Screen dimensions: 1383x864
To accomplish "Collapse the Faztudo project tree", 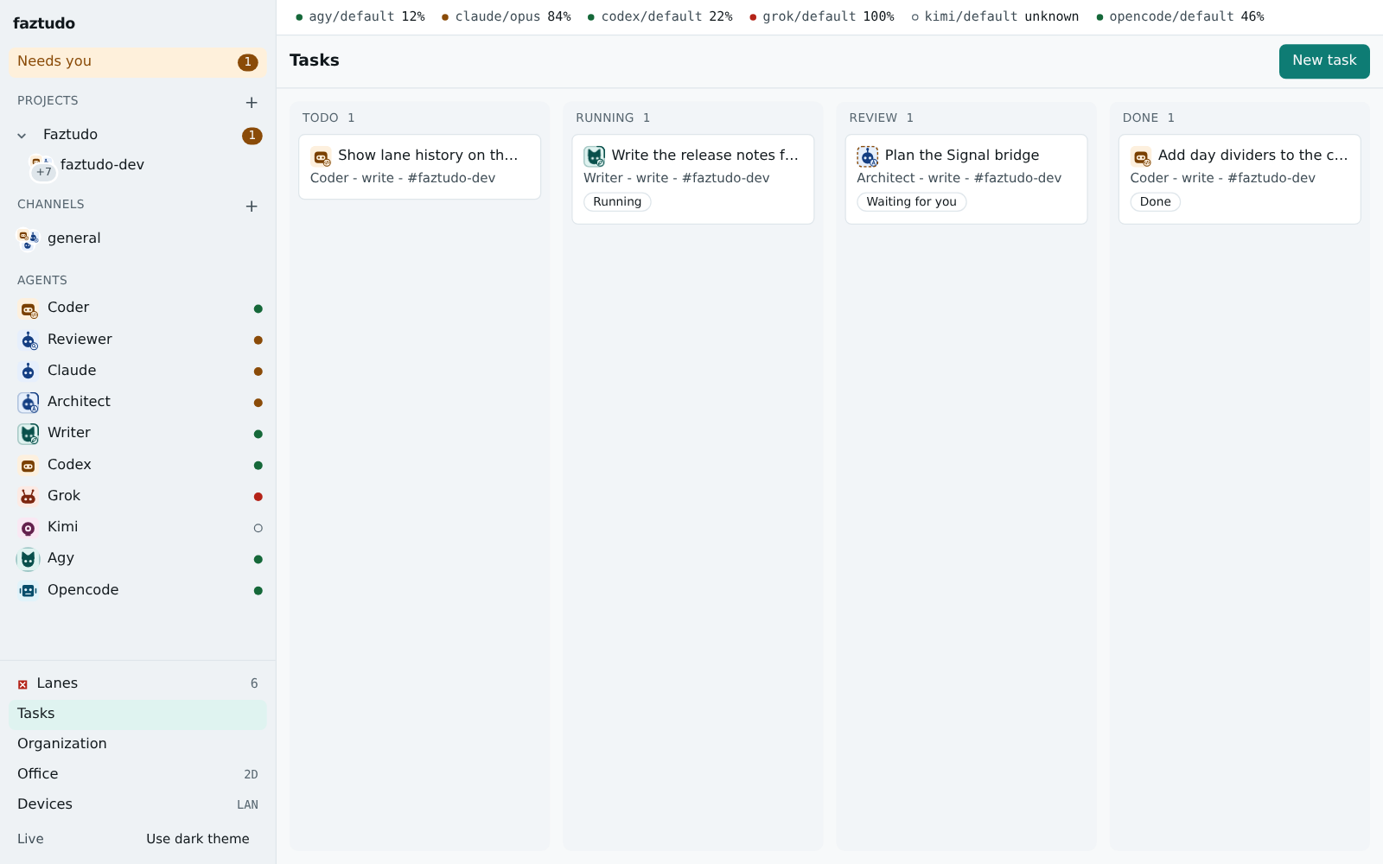I will point(22,136).
